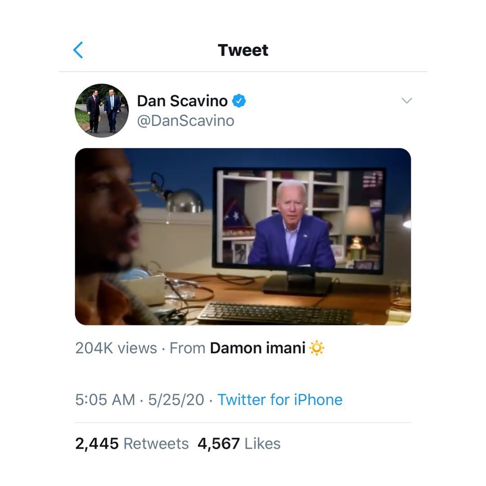The height and width of the screenshot is (486, 486).
Task: View the 4,567 Likes list
Action: tap(239, 444)
